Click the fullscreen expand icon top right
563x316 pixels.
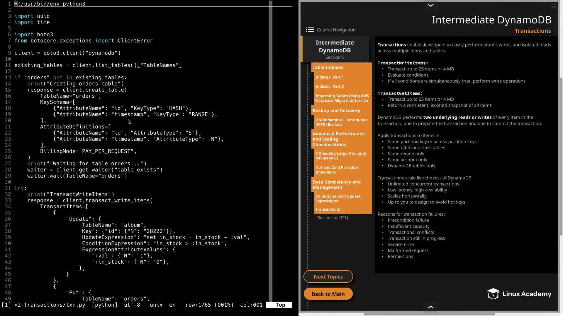(x=554, y=6)
